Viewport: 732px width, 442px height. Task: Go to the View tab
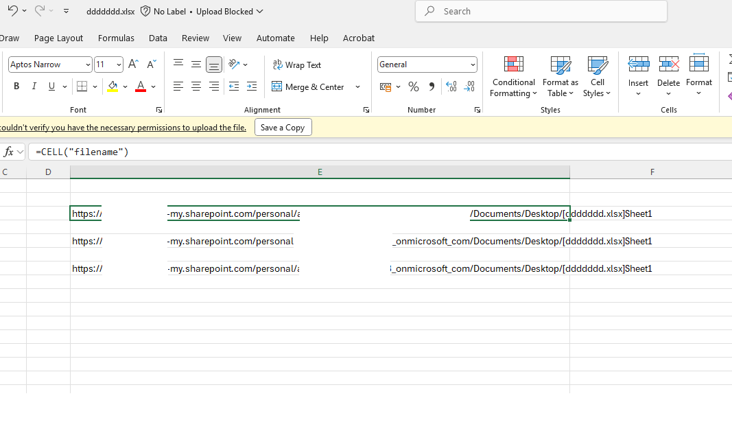[x=232, y=38]
